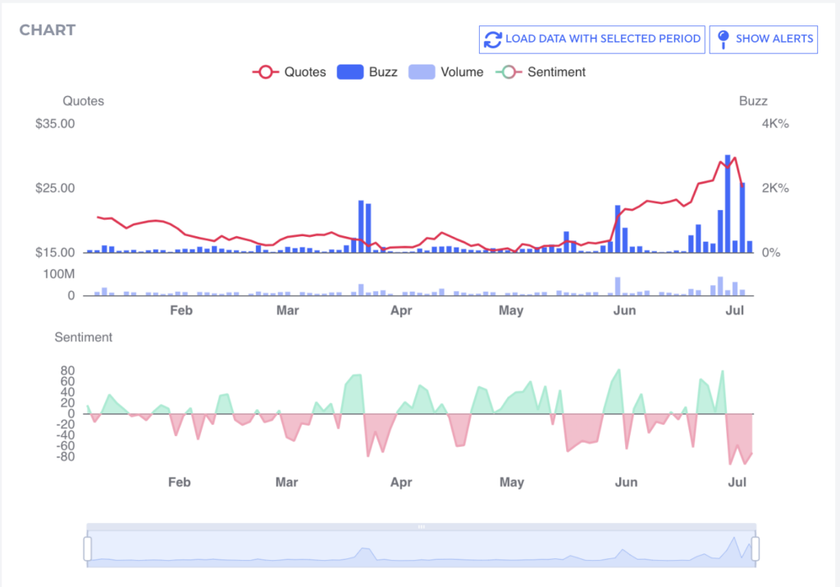Hide the Volume series via legend label
The image size is (840, 587).
coord(462,72)
